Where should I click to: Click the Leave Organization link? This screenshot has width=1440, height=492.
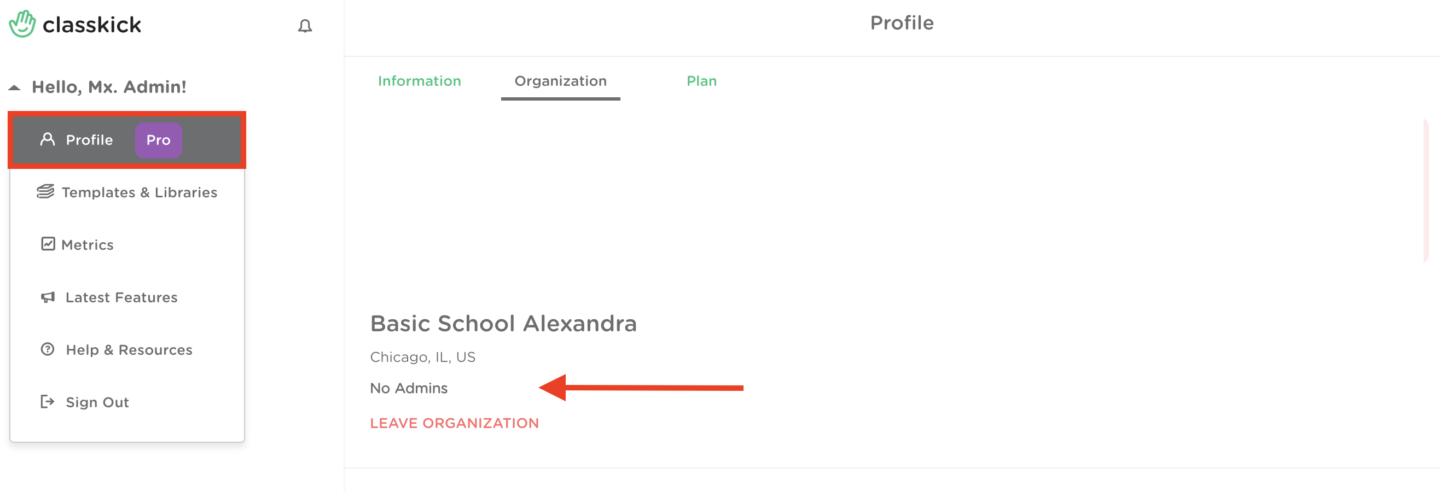(x=454, y=423)
